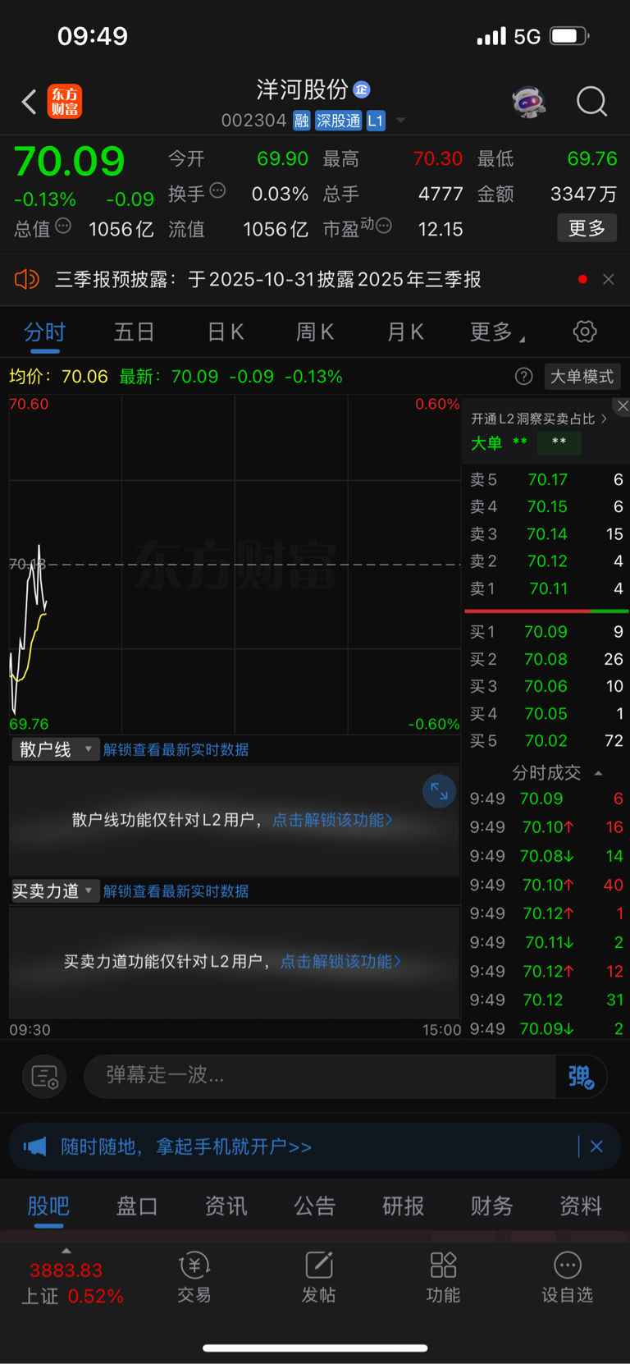
Task: Select the 买1 70.09 order row
Action: click(546, 632)
